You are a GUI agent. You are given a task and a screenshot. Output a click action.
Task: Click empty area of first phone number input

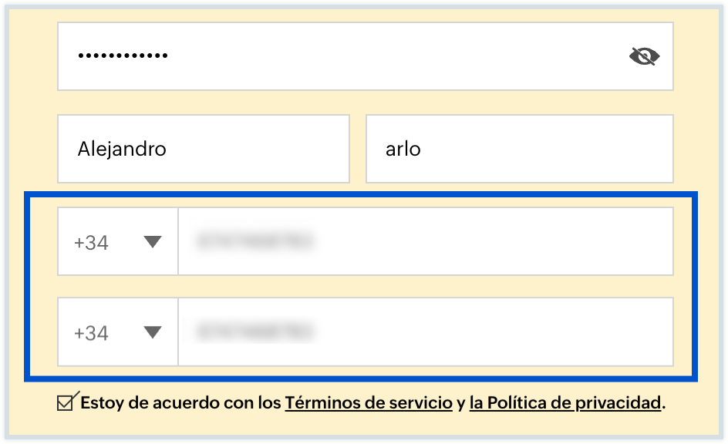(494, 242)
